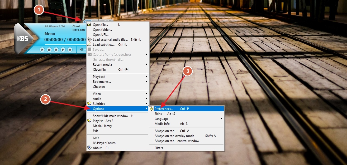Click the Load external audio file icon

point(89,40)
